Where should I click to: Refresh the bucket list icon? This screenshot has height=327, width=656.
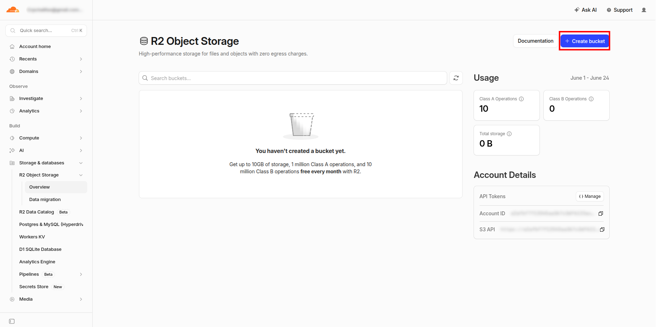pos(456,78)
